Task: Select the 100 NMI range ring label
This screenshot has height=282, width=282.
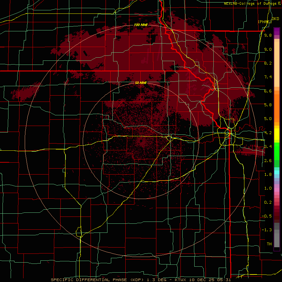Action: [141, 25]
